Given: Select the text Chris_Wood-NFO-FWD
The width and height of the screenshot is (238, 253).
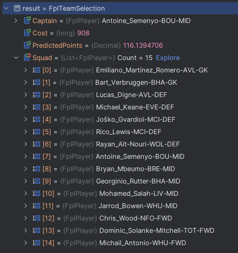Looking at the screenshot, I should (x=136, y=218).
